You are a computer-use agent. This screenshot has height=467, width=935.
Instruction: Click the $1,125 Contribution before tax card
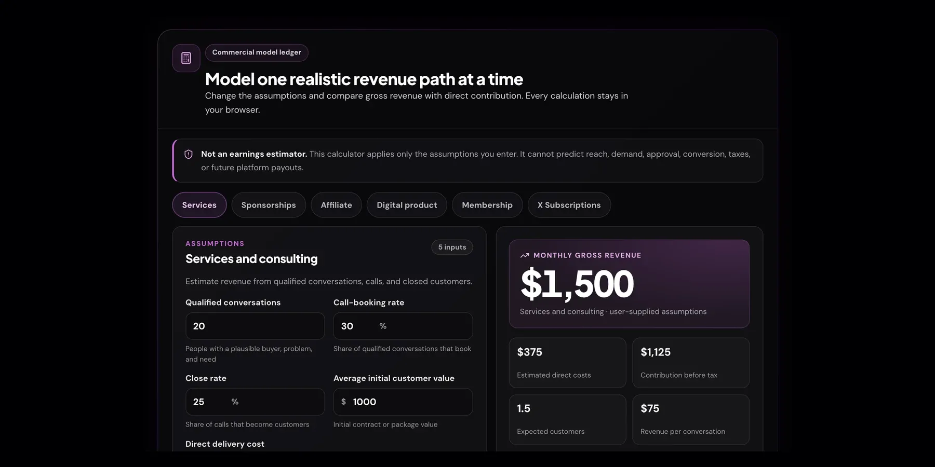pos(691,363)
